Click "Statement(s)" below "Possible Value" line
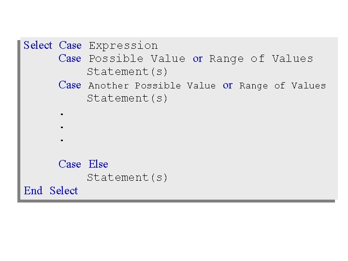This screenshot has width=348, height=261. point(127,72)
